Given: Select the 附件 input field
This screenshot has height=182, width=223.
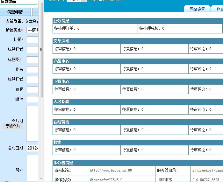Looking at the screenshot, I should click(x=32, y=99).
